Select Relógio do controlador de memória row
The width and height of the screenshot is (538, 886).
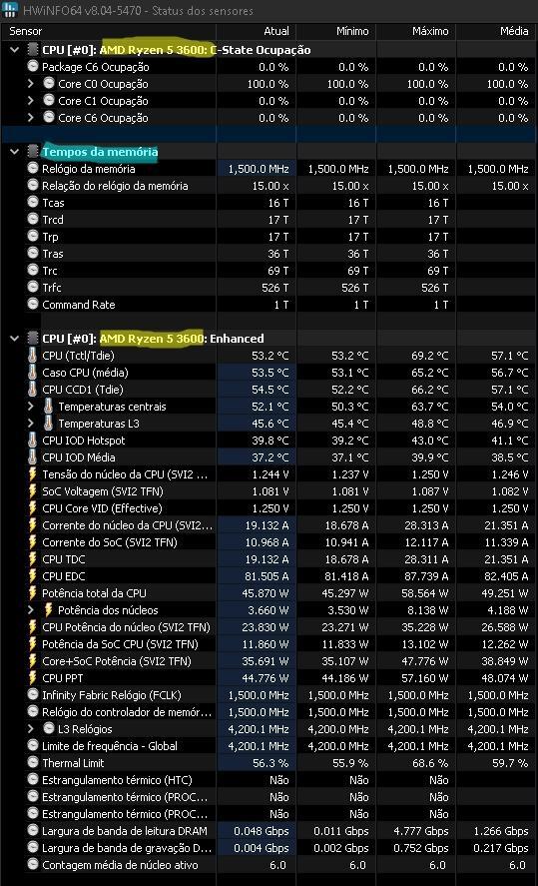click(x=269, y=712)
